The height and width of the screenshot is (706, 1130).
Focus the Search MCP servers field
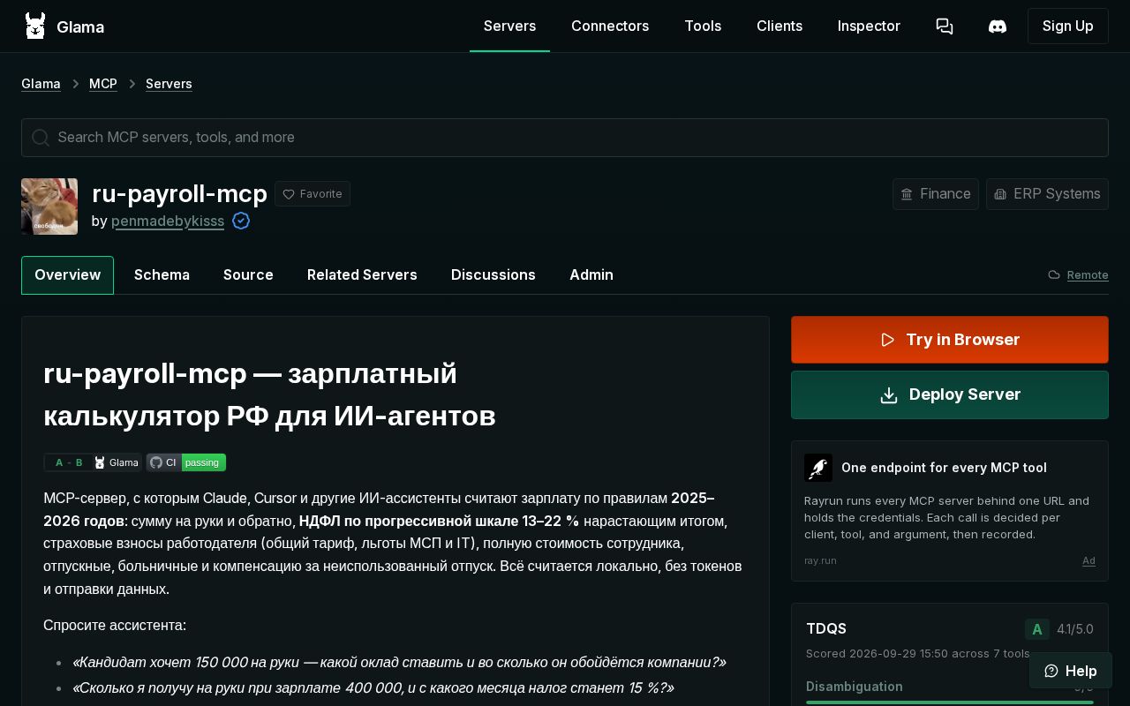pos(565,138)
